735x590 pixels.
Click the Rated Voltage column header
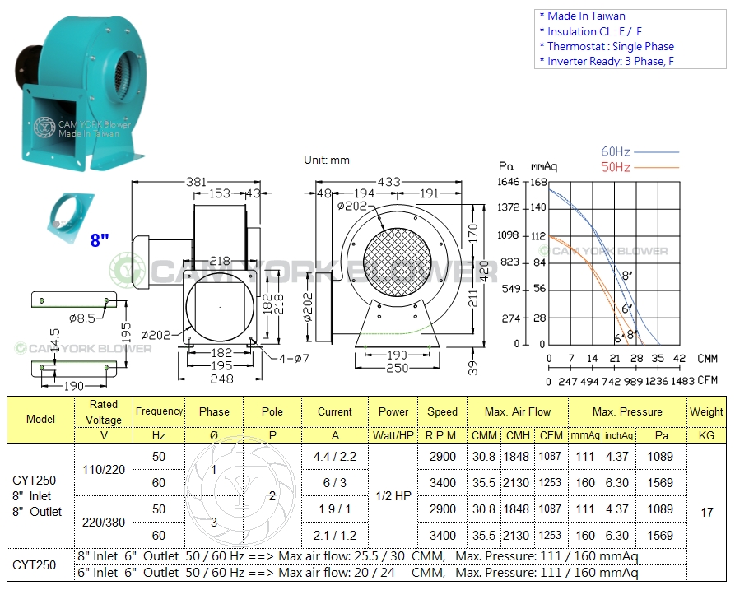[104, 412]
